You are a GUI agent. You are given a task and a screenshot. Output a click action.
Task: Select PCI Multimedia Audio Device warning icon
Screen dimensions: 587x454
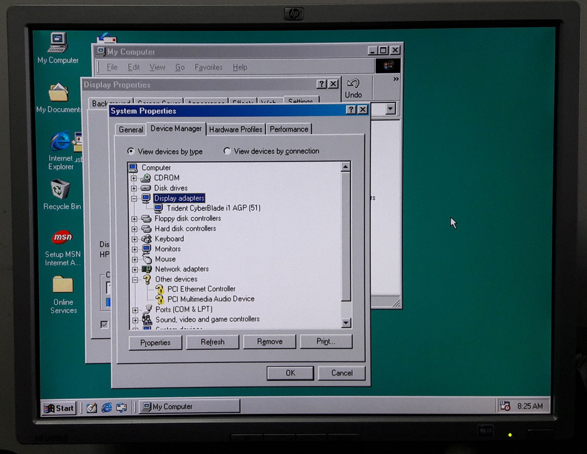point(160,299)
